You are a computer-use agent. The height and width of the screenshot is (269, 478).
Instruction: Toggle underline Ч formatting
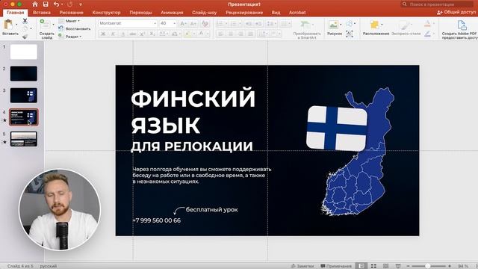[x=122, y=34]
